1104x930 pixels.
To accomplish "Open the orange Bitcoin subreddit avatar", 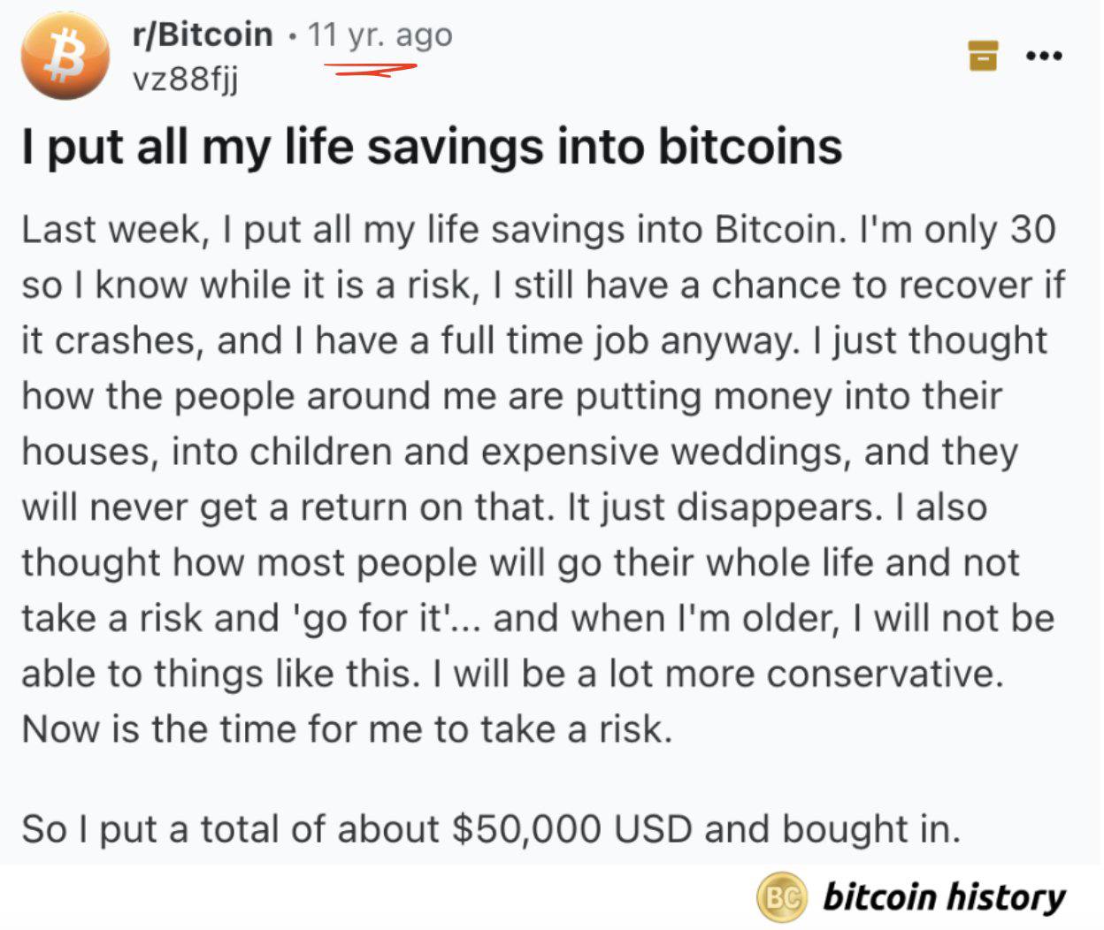I will point(65,57).
